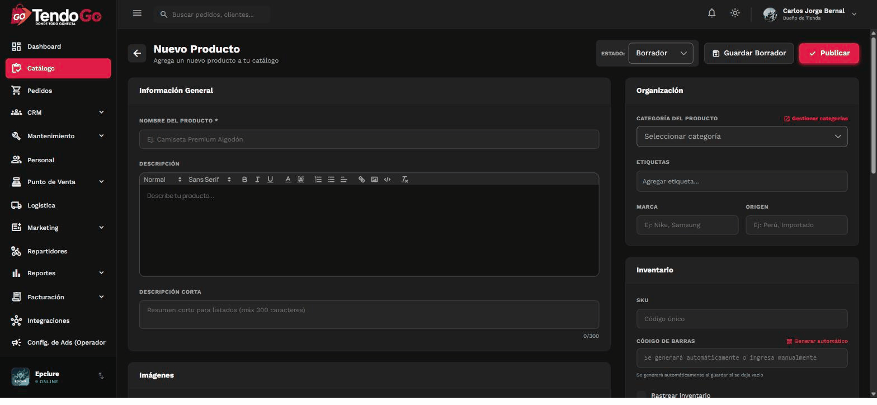Image resolution: width=877 pixels, height=405 pixels.
Task: Insert a hyperlink in the description
Action: (x=361, y=180)
